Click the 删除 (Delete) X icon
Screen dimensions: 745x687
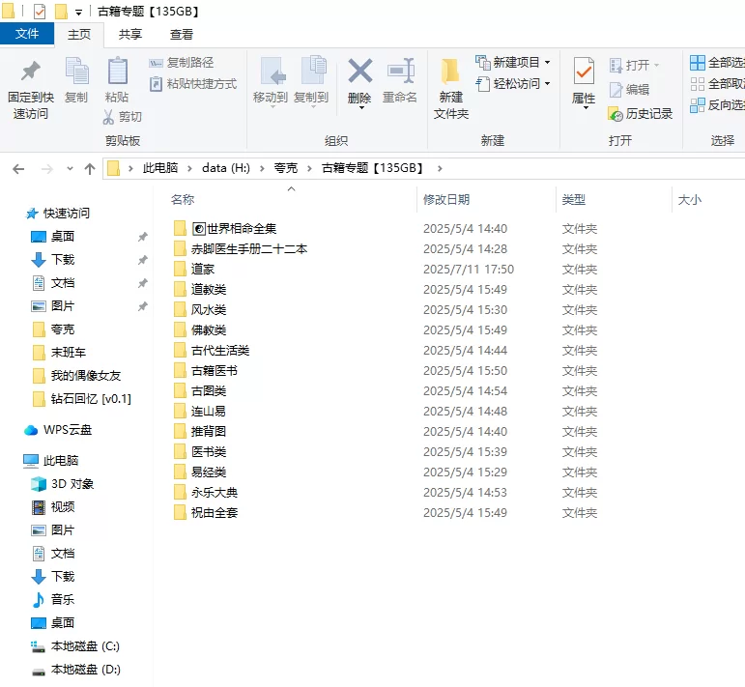click(x=360, y=71)
